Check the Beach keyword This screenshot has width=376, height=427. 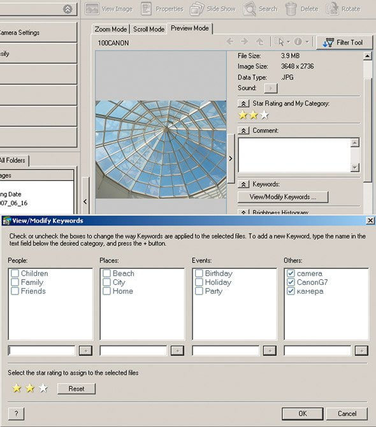(x=106, y=273)
